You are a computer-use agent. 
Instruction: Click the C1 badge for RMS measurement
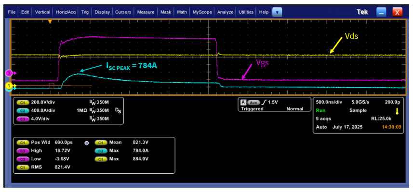point(23,167)
